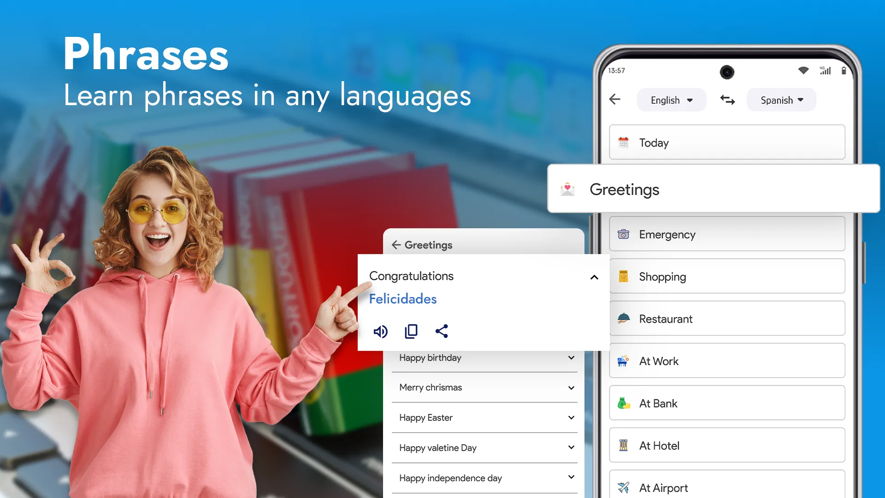Click the share icon for Congratulations
This screenshot has width=885, height=498.
442,332
